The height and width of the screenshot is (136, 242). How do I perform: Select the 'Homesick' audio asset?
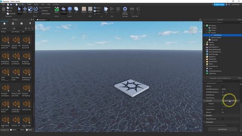point(16,58)
